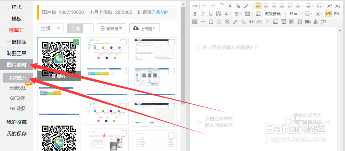The image size is (345, 151).
Task: Click 删除 on the top QR code image
Action: (x=59, y=76)
